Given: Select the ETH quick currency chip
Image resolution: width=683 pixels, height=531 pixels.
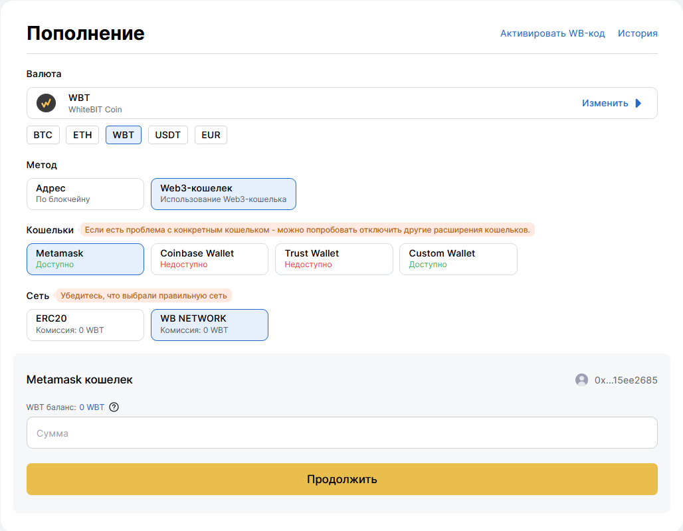Looking at the screenshot, I should [82, 135].
